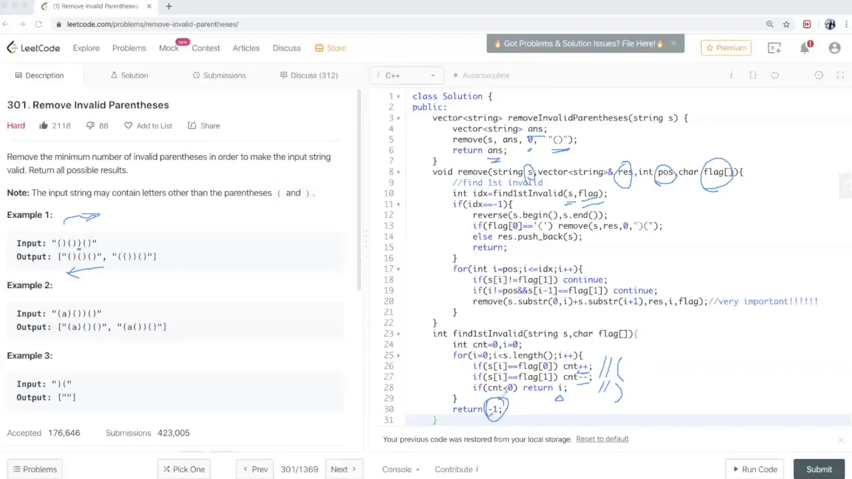Click the Run Code button

pyautogui.click(x=755, y=469)
